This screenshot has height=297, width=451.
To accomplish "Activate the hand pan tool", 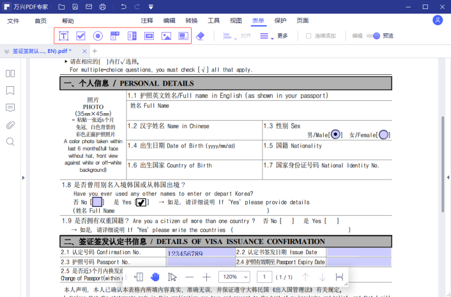I will pyautogui.click(x=155, y=277).
